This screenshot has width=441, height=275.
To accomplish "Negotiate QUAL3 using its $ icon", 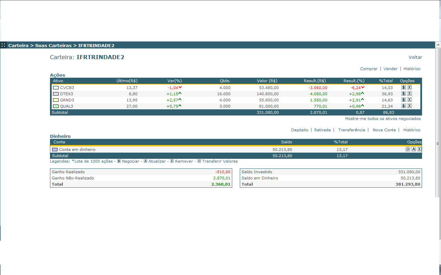I will (404, 106).
